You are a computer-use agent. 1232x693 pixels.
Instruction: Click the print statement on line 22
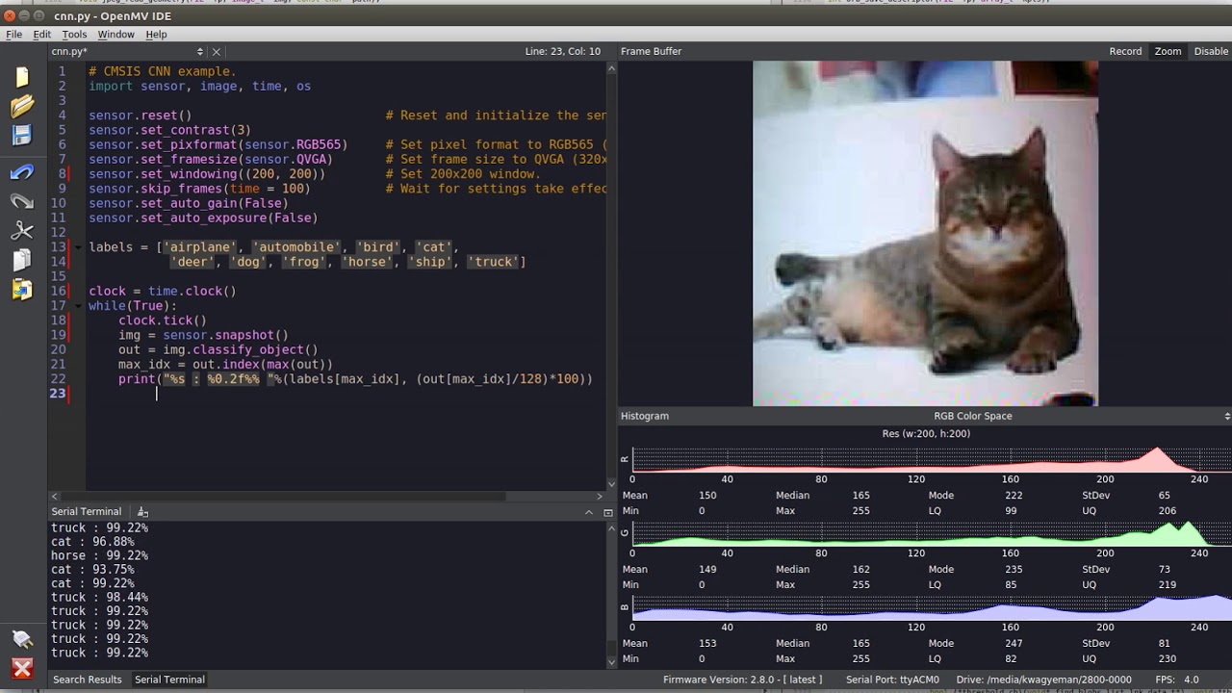(355, 379)
